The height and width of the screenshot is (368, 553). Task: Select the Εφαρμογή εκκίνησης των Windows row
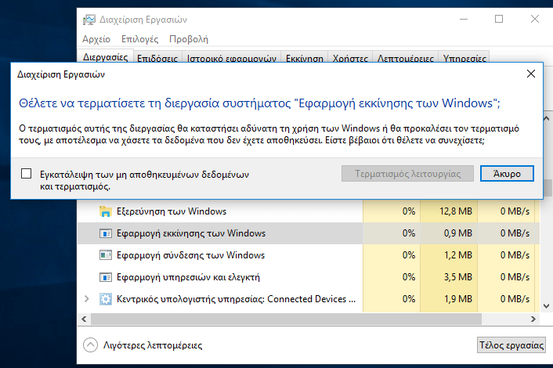(309, 233)
